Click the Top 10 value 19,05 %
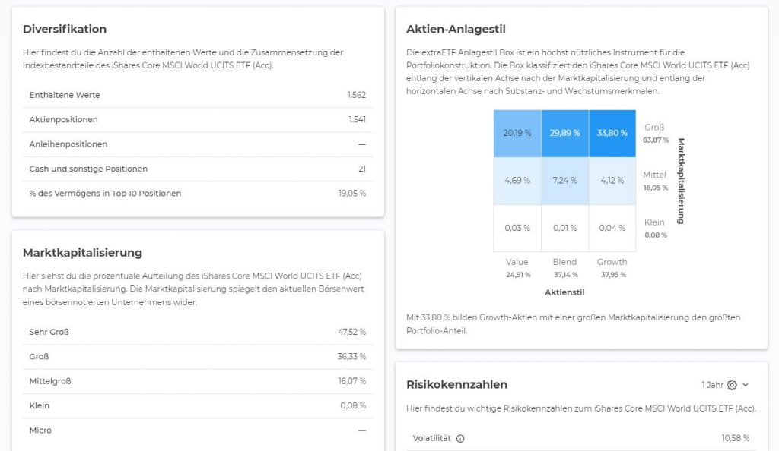Viewport: 779px width, 451px height. click(352, 194)
